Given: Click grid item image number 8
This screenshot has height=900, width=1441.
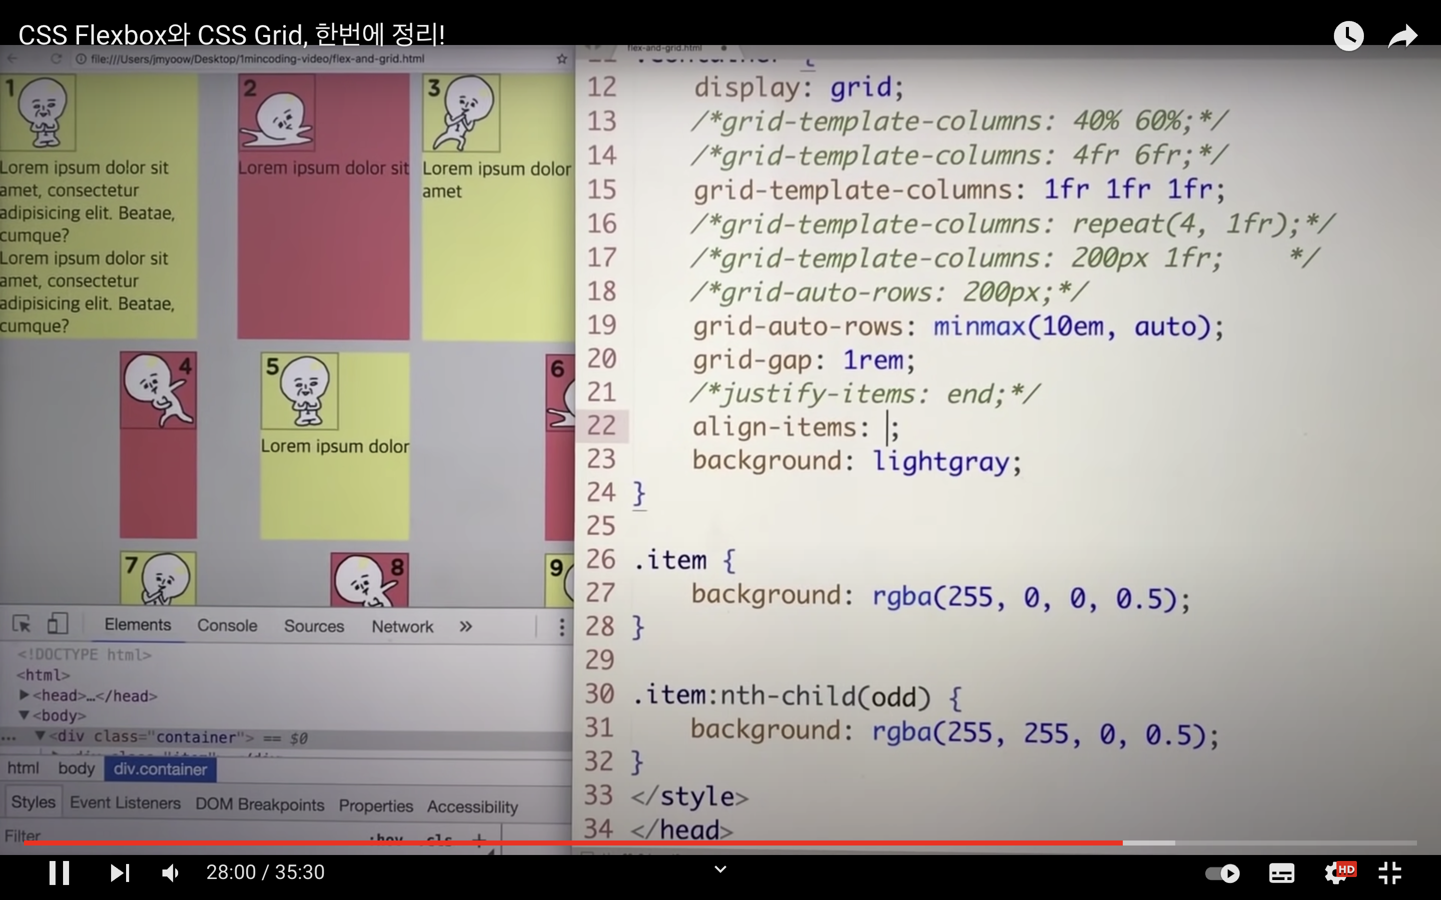Looking at the screenshot, I should point(370,580).
